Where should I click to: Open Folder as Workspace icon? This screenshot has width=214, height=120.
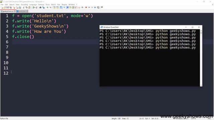tap(79, 7)
